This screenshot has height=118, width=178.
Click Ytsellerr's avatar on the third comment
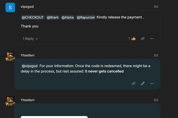click(x=10, y=101)
